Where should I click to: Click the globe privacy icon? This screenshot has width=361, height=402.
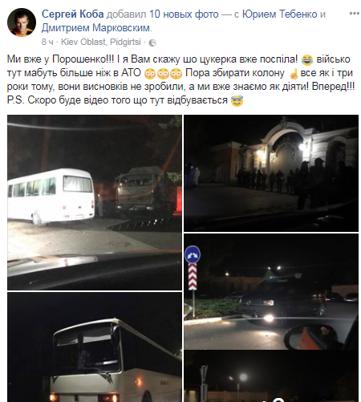tap(152, 43)
